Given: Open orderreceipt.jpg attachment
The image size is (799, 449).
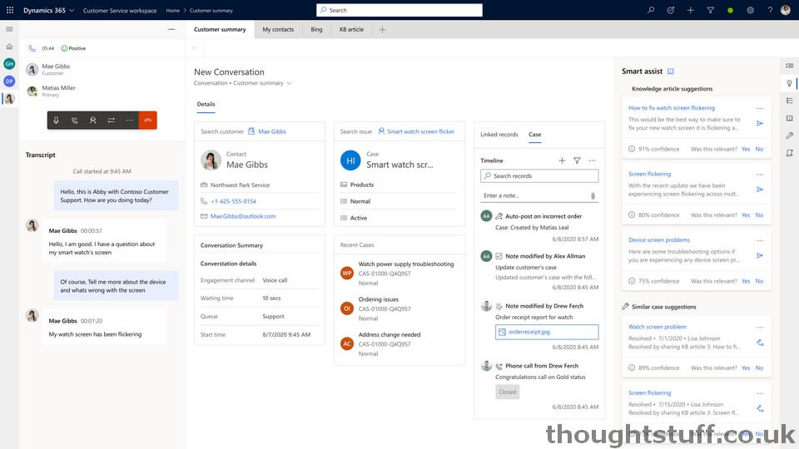Looking at the screenshot, I should pyautogui.click(x=547, y=332).
